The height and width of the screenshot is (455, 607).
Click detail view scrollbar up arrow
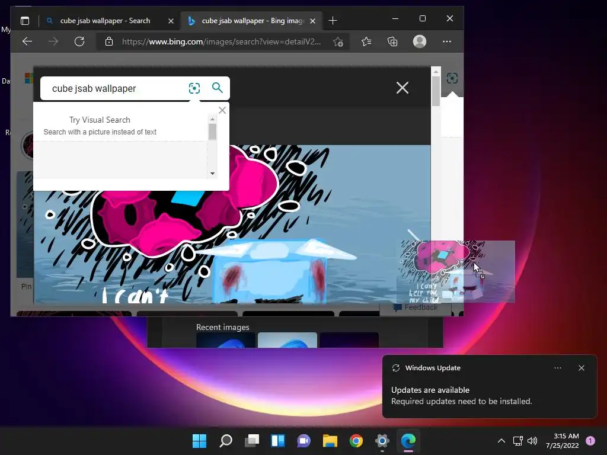436,72
